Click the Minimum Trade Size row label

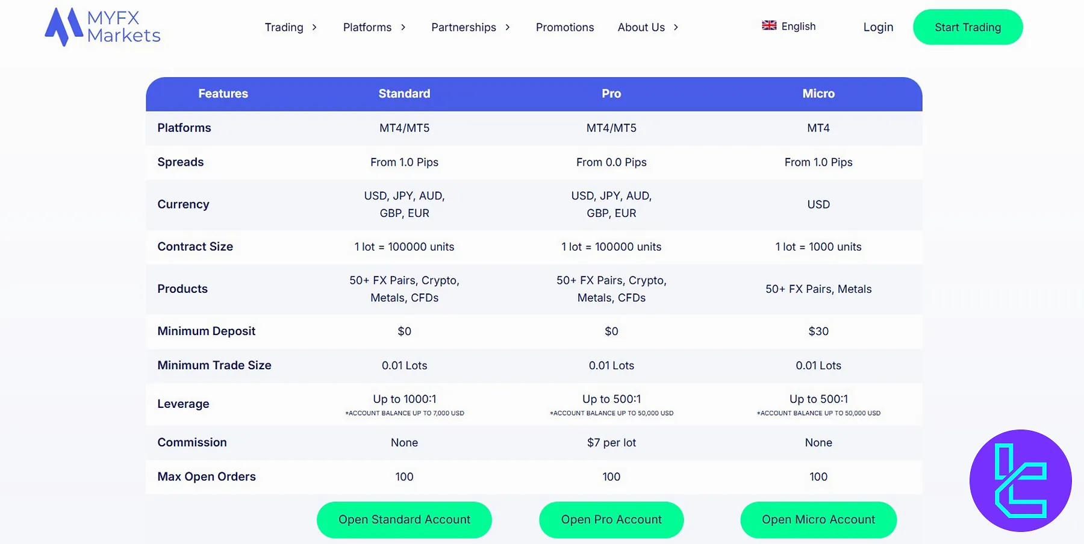coord(214,365)
